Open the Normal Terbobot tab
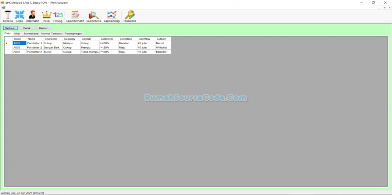Image resolution: width=392 pixels, height=195 pixels. [x=52, y=34]
